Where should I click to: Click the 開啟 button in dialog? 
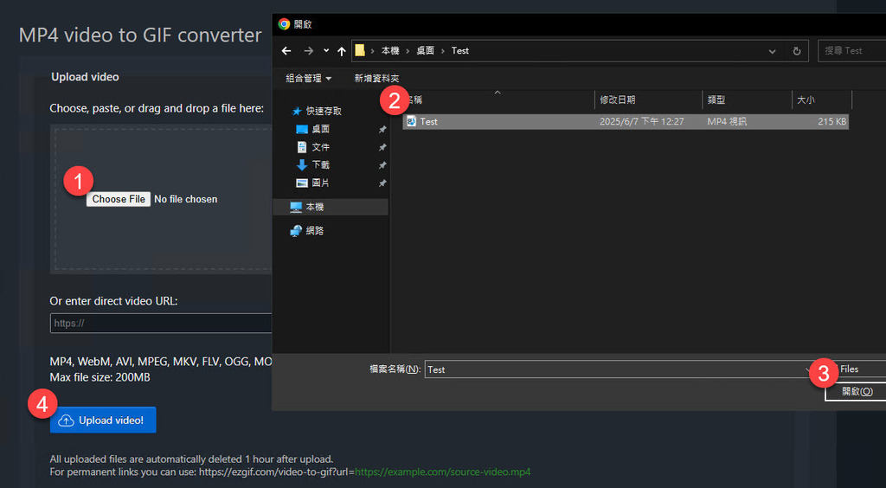(857, 392)
